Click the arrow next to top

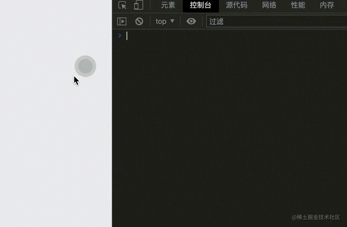click(173, 21)
